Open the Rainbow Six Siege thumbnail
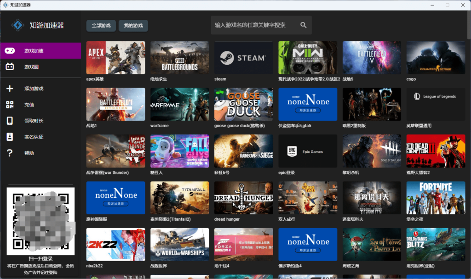 coord(244,151)
